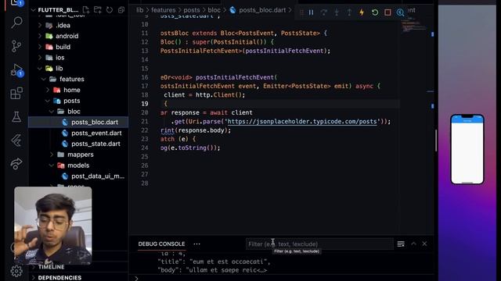Screen dimensions: 501x281
Task: Click line number 19 in gutter
Action: [x=144, y=104]
